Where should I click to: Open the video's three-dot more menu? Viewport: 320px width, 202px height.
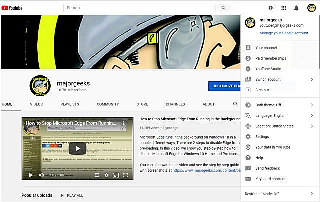click(123, 123)
